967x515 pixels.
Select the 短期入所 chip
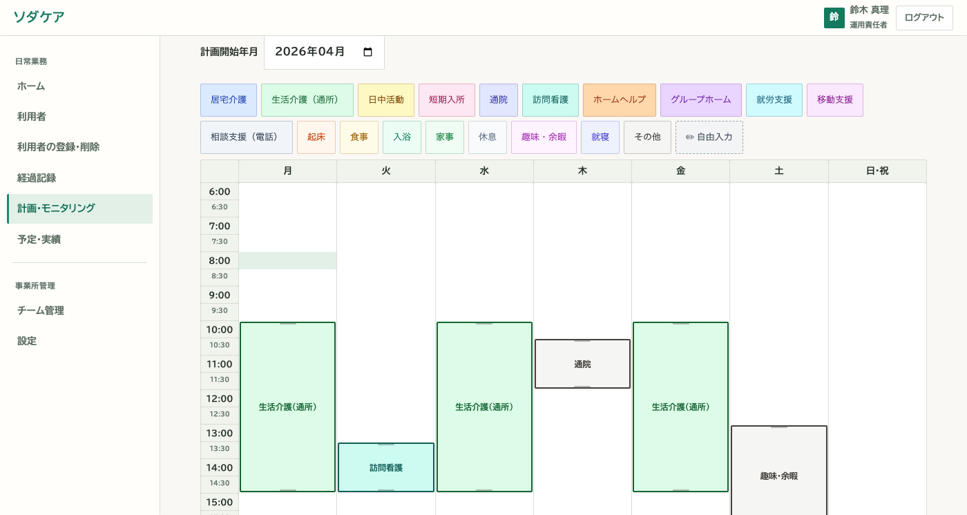tap(447, 100)
